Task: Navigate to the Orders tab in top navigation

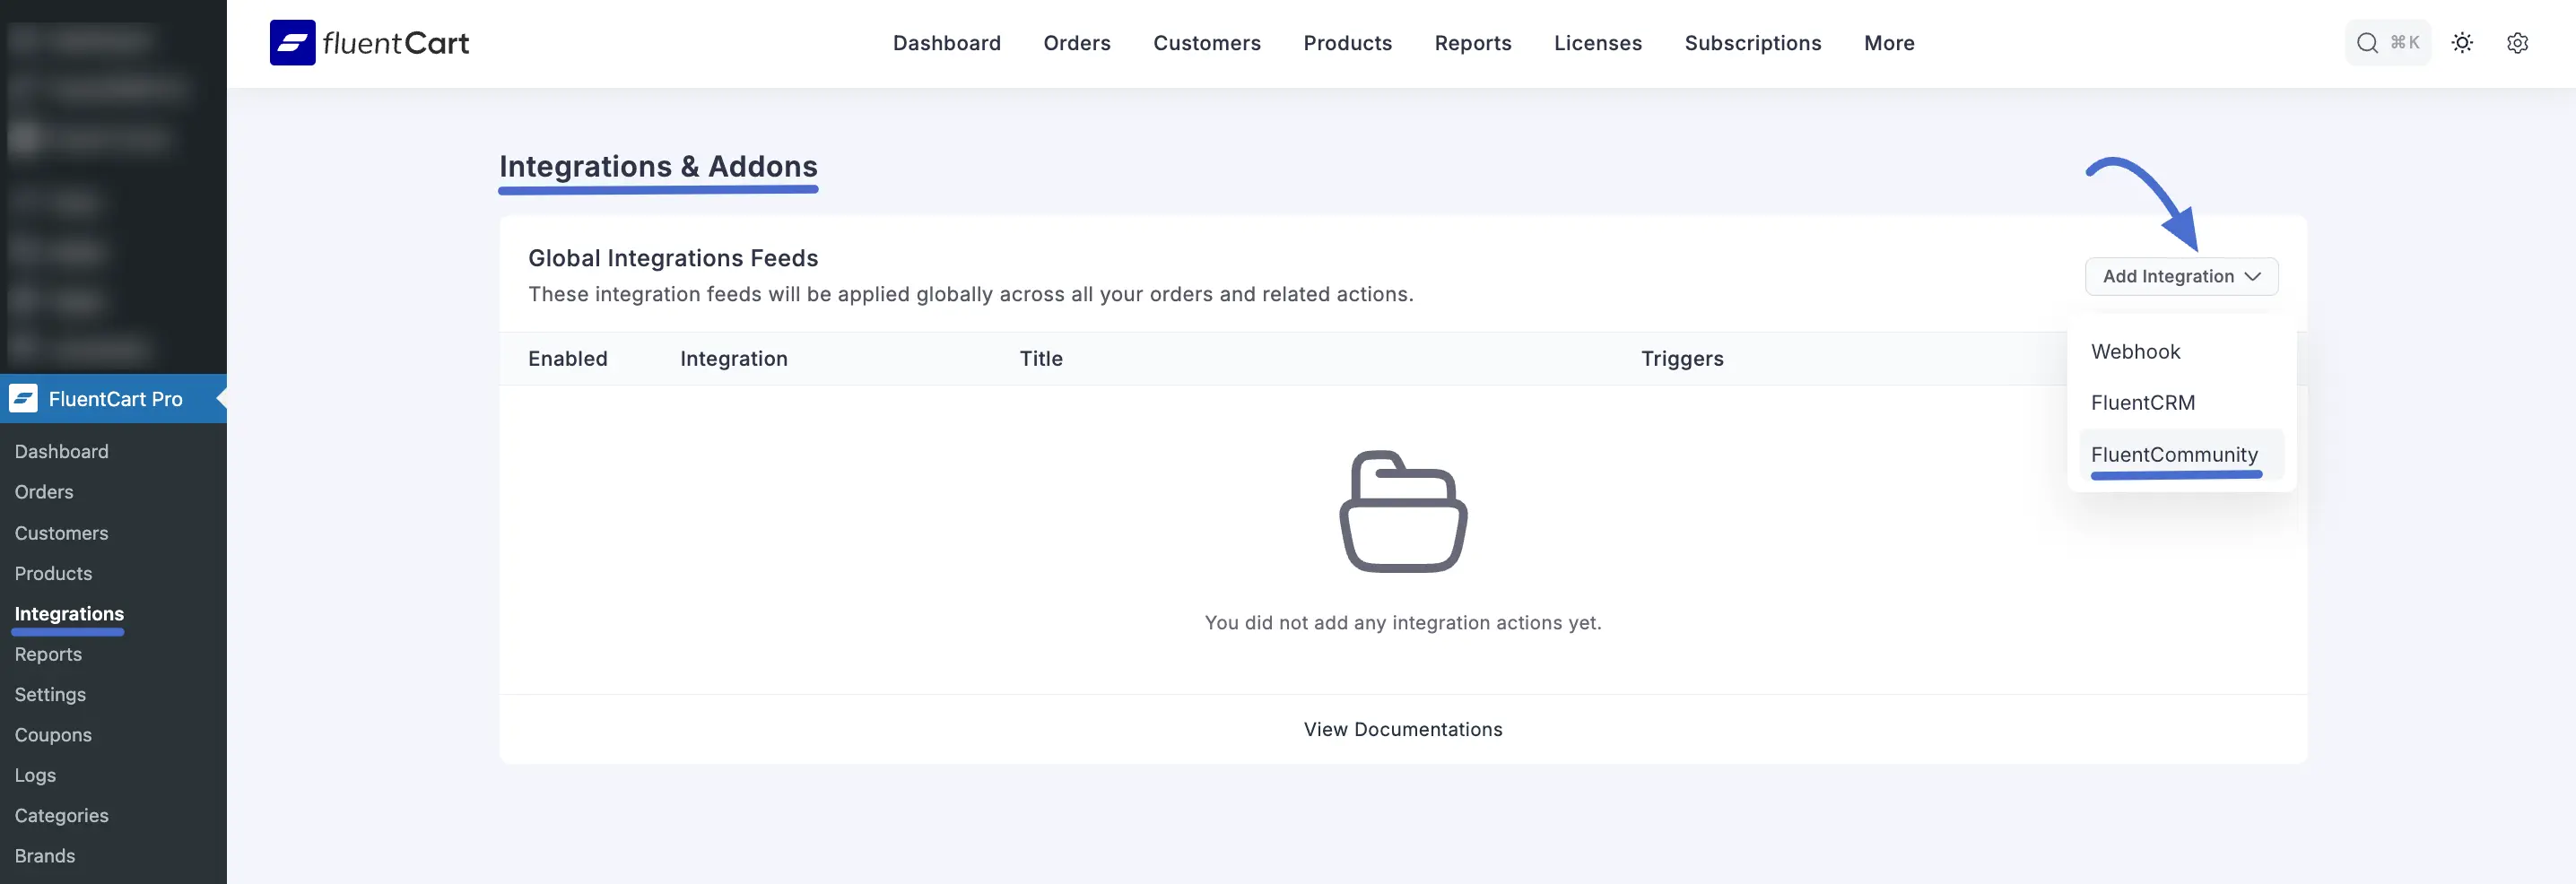Action: (x=1077, y=43)
